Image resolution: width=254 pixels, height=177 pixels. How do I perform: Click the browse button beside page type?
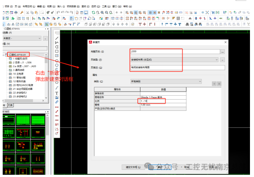[x=223, y=60]
